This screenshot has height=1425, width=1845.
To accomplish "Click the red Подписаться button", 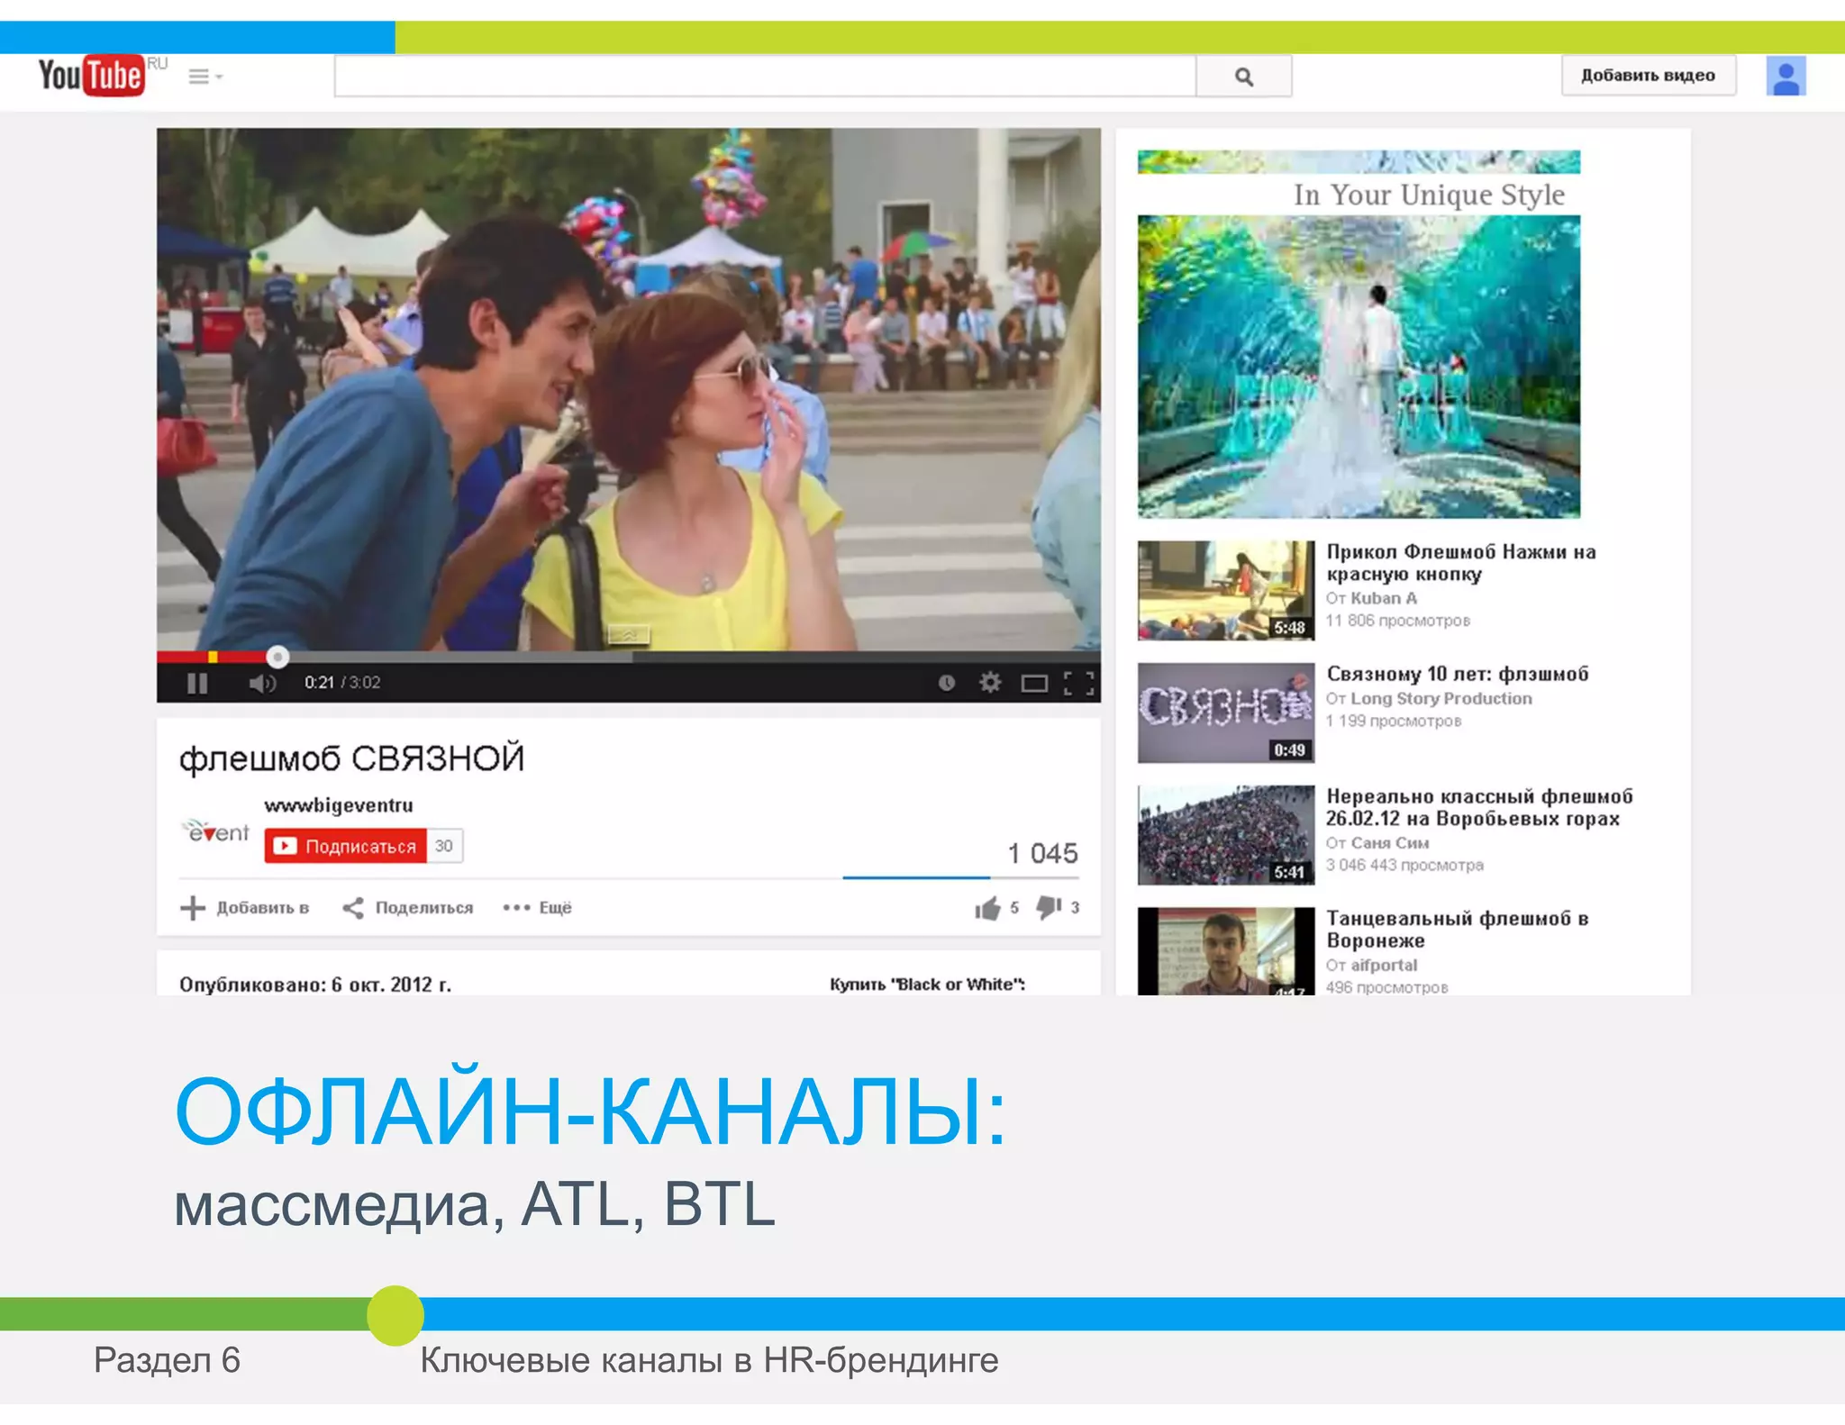I will click(345, 846).
